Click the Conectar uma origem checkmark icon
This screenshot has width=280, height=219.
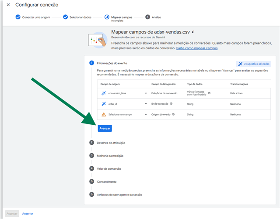tap(18, 17)
